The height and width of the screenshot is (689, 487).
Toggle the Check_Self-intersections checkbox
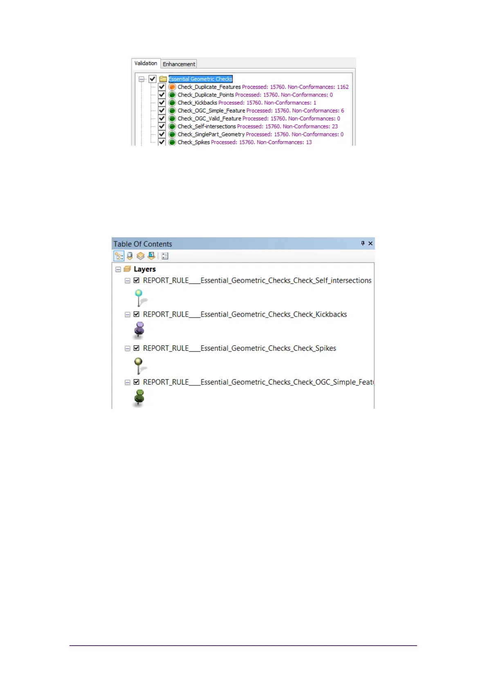pyautogui.click(x=162, y=126)
